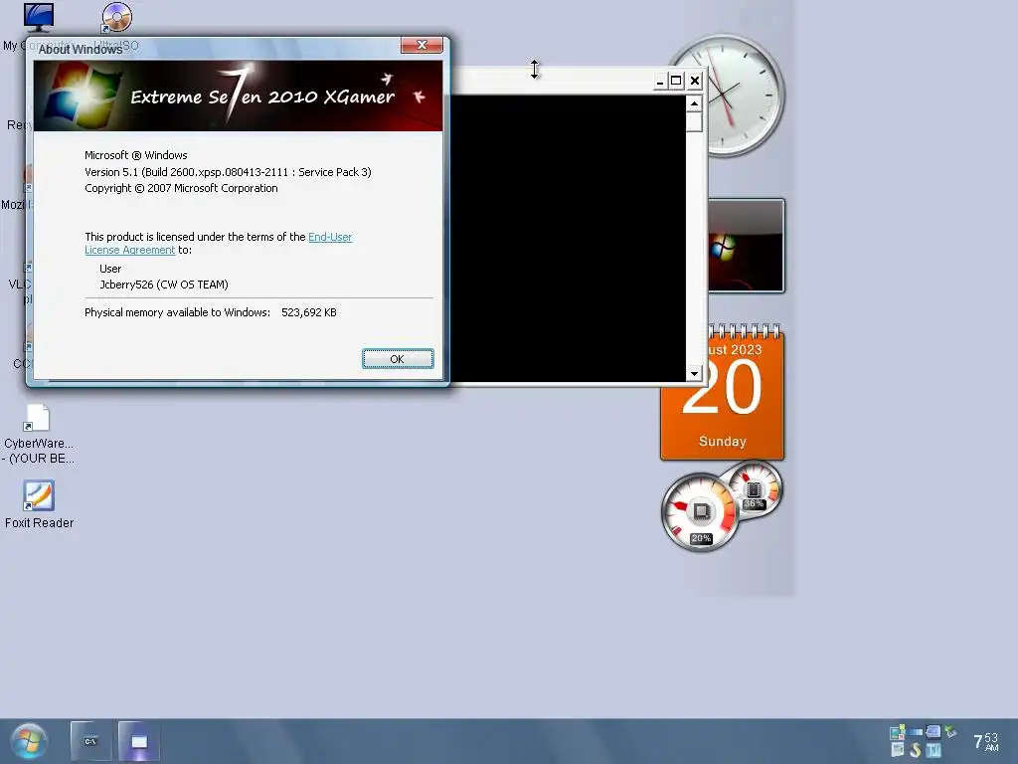Select the CyberWare shortcut desktop icon
The height and width of the screenshot is (764, 1018).
click(x=37, y=418)
